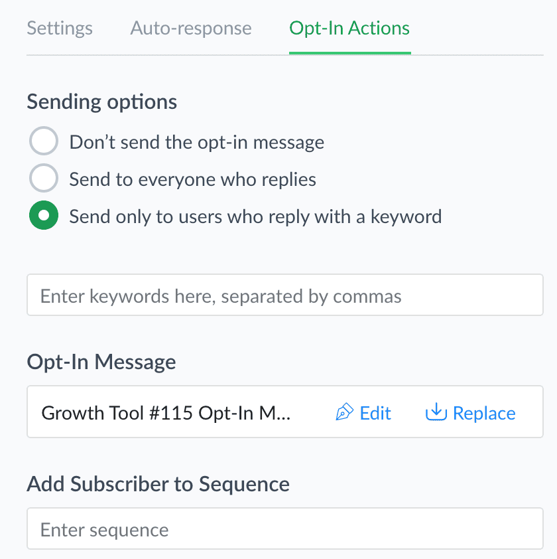The image size is (557, 559).
Task: Select "Send only to users who reply with a keyword"
Action: [255, 216]
